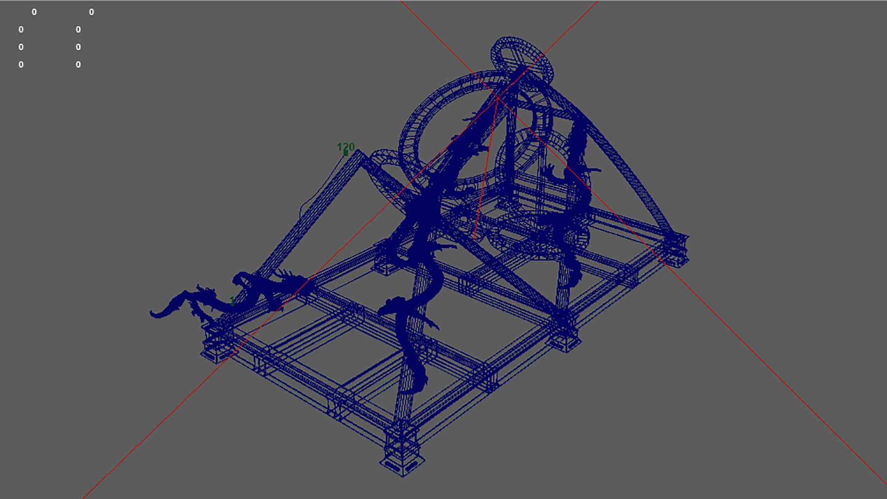Click the third-row left numeric readout
The height and width of the screenshot is (499, 887).
pyautogui.click(x=21, y=47)
